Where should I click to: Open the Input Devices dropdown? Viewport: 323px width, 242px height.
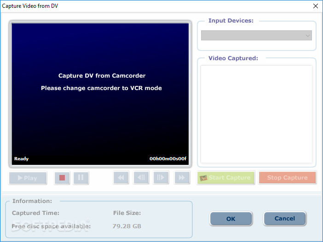[x=256, y=35]
